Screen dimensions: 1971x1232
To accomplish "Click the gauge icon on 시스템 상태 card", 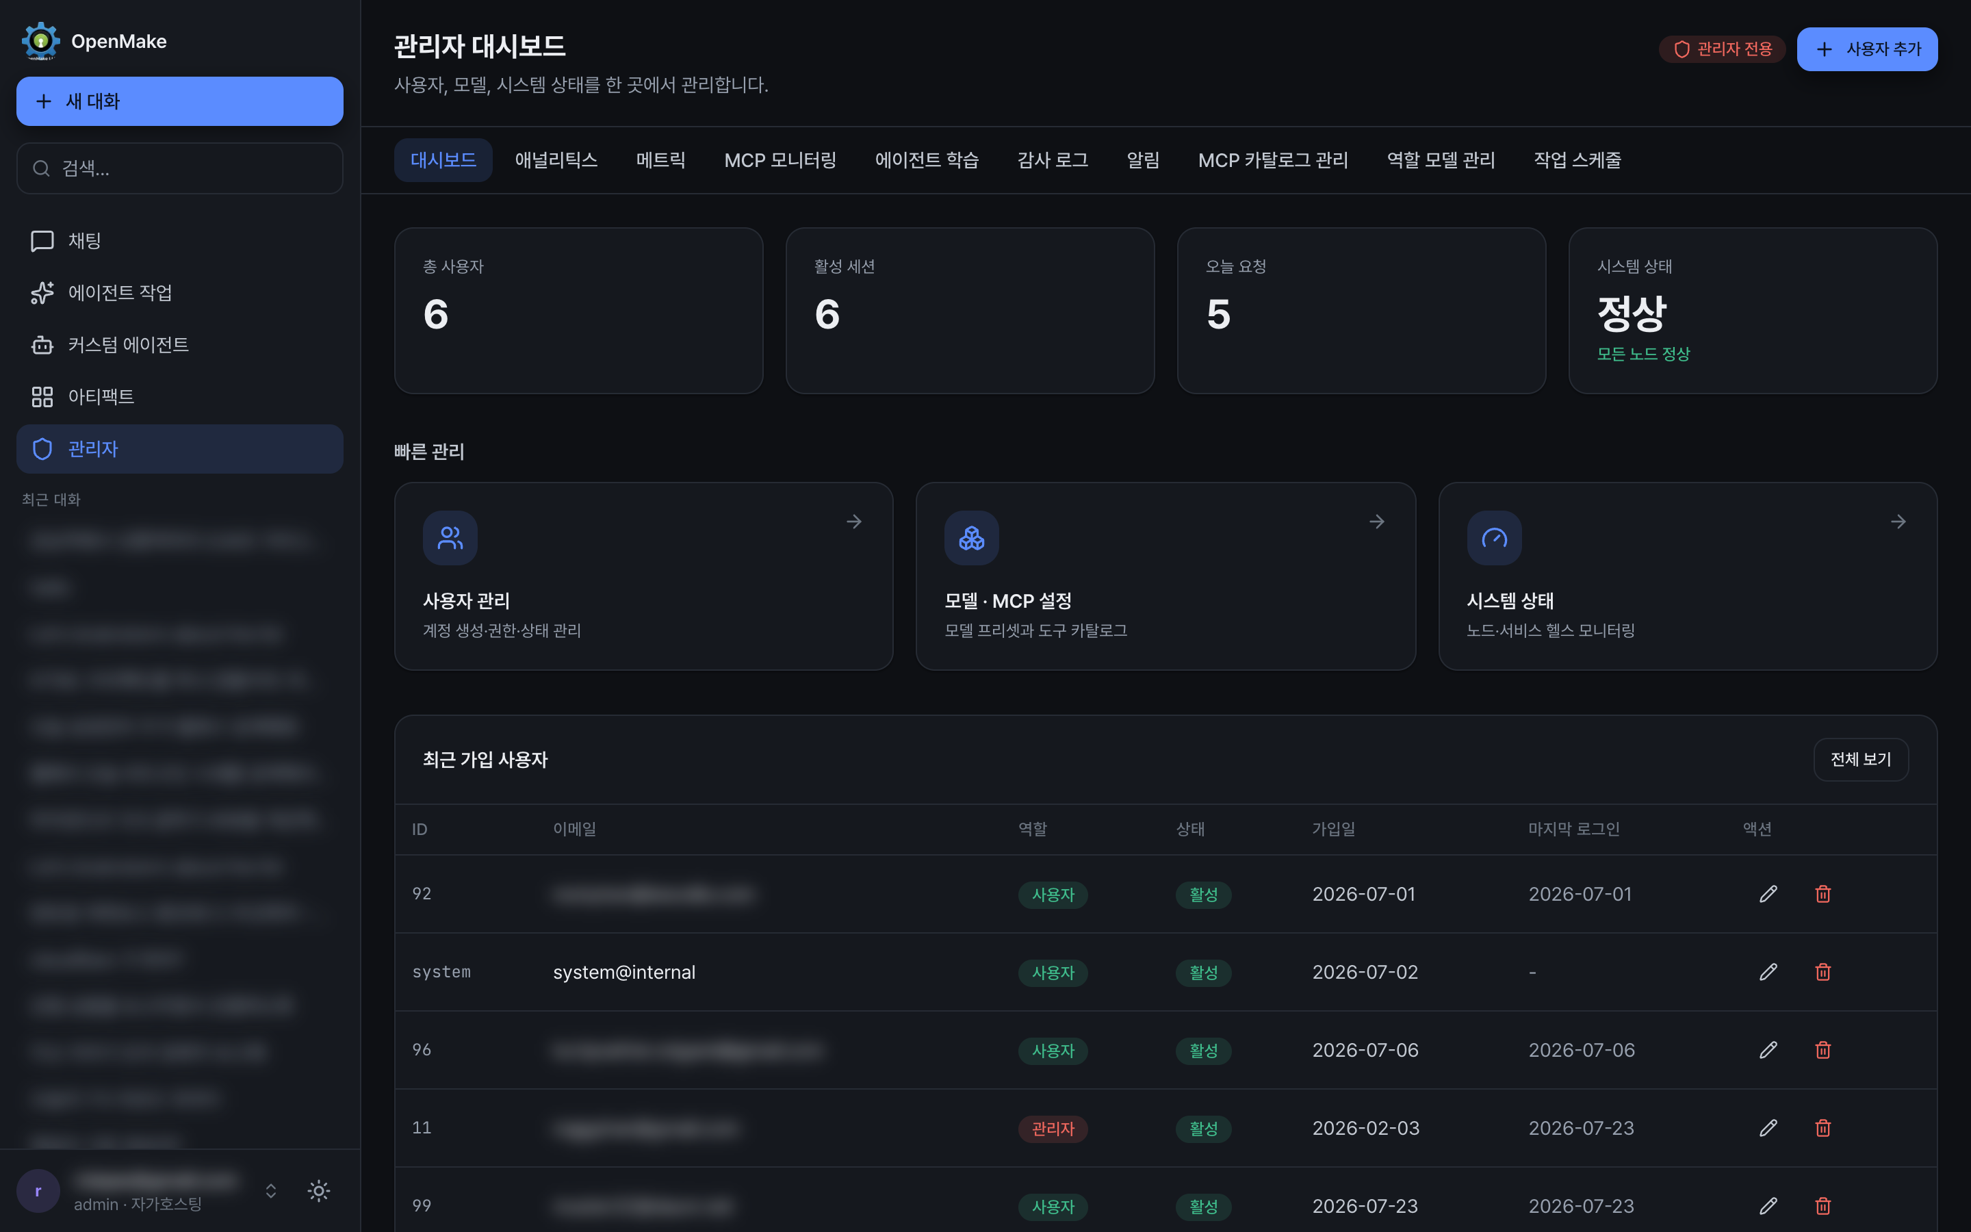I will coord(1495,538).
